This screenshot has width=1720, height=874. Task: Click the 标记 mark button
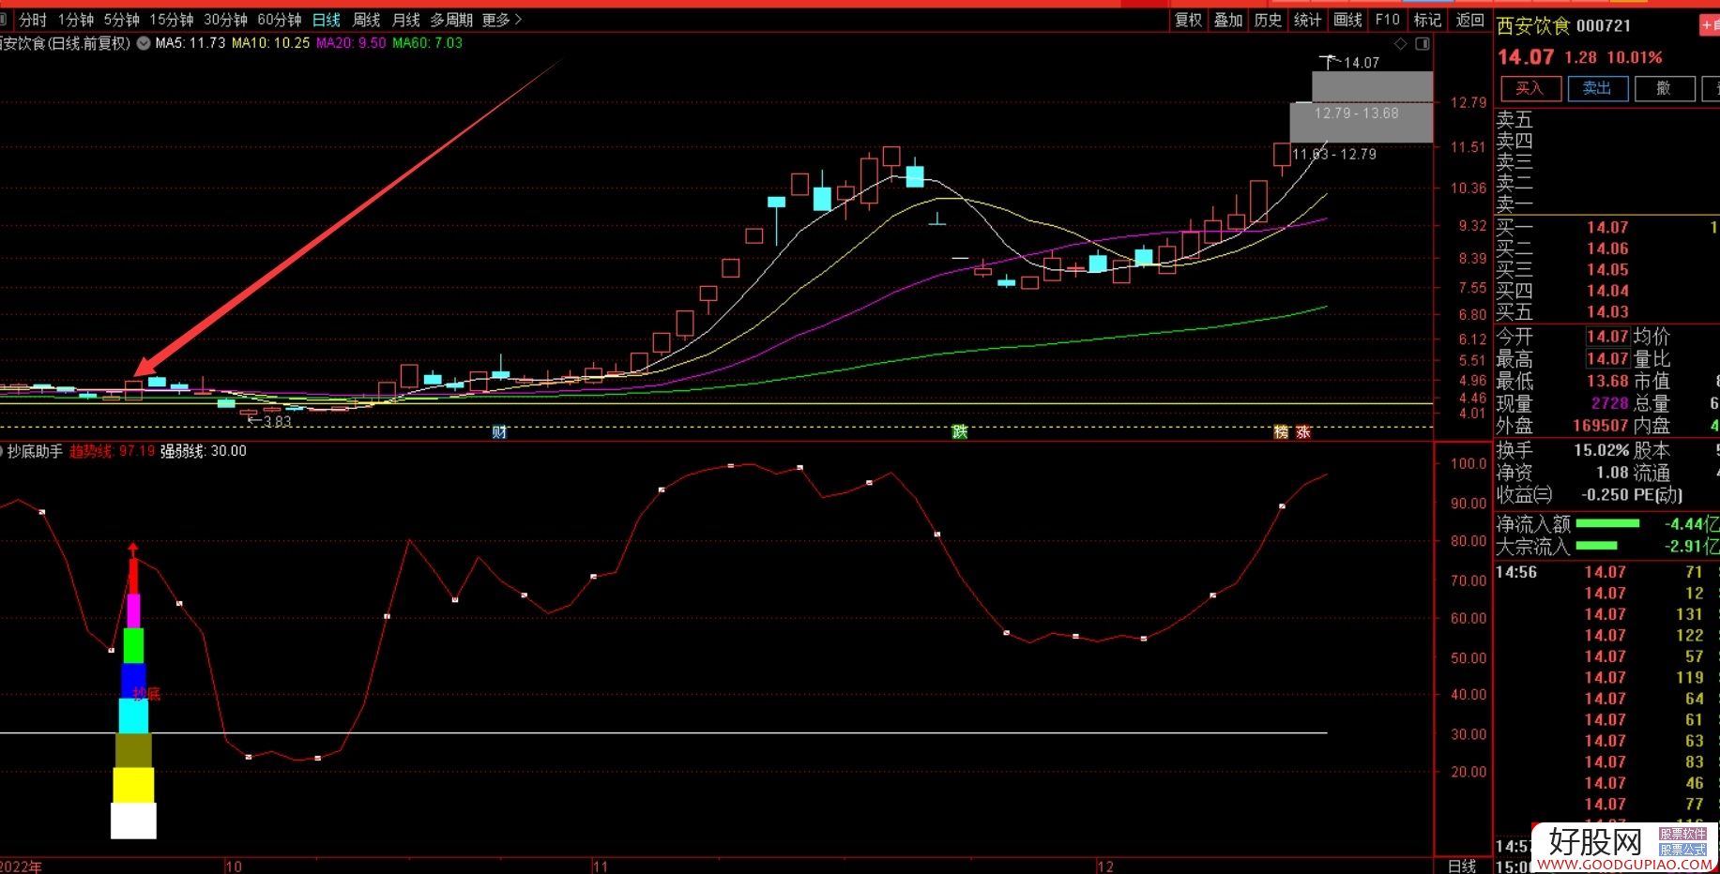1427,20
